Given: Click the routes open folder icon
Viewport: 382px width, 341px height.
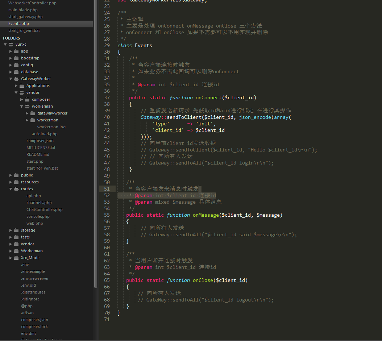Looking at the screenshot, I should click(x=16, y=189).
